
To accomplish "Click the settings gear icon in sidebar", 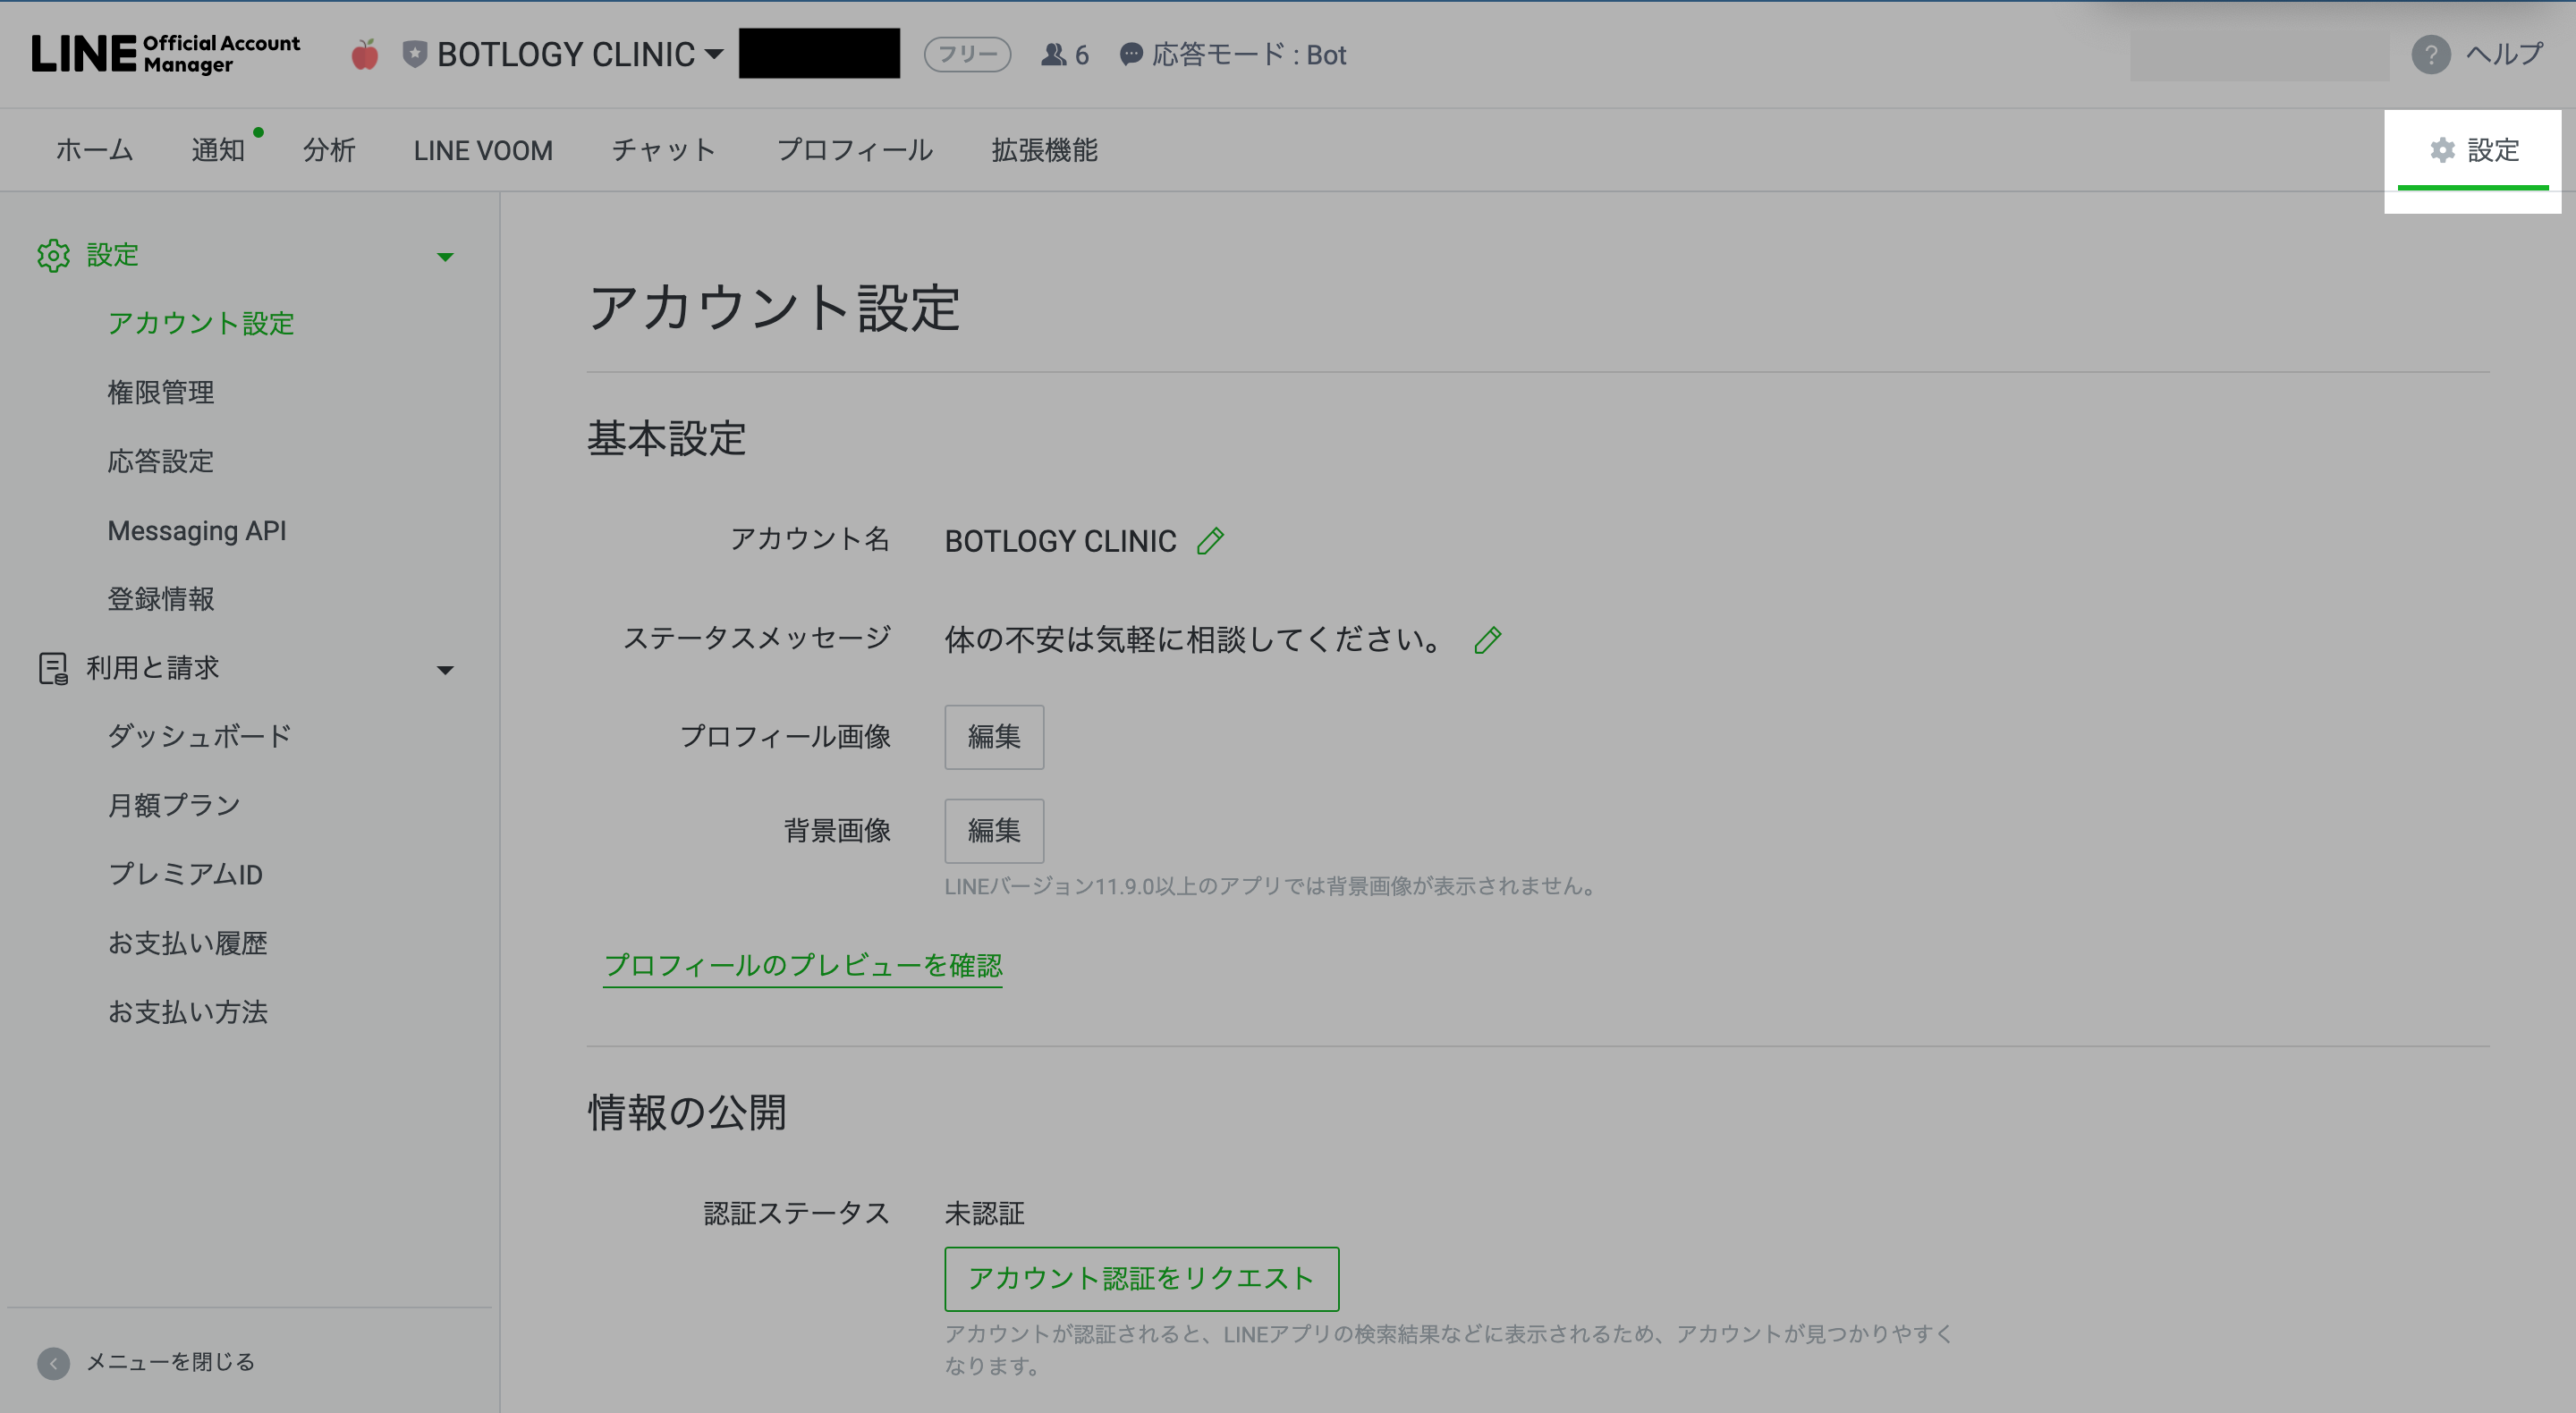I will (53, 256).
